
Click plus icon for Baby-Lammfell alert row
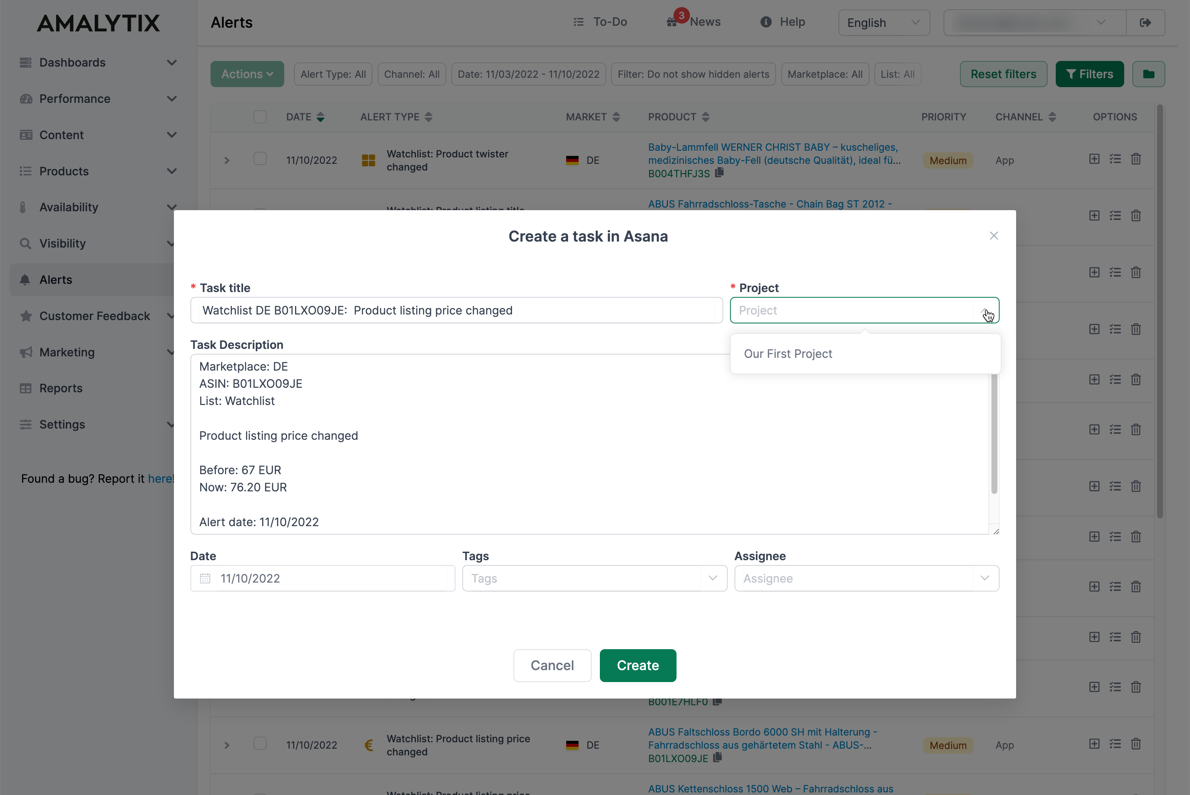1094,159
